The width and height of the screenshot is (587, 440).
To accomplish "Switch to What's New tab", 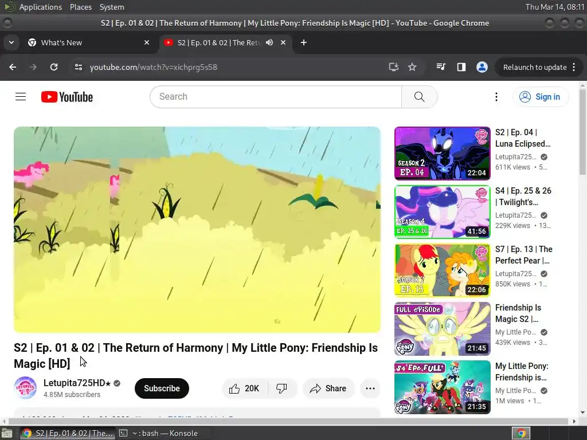I will coord(89,42).
